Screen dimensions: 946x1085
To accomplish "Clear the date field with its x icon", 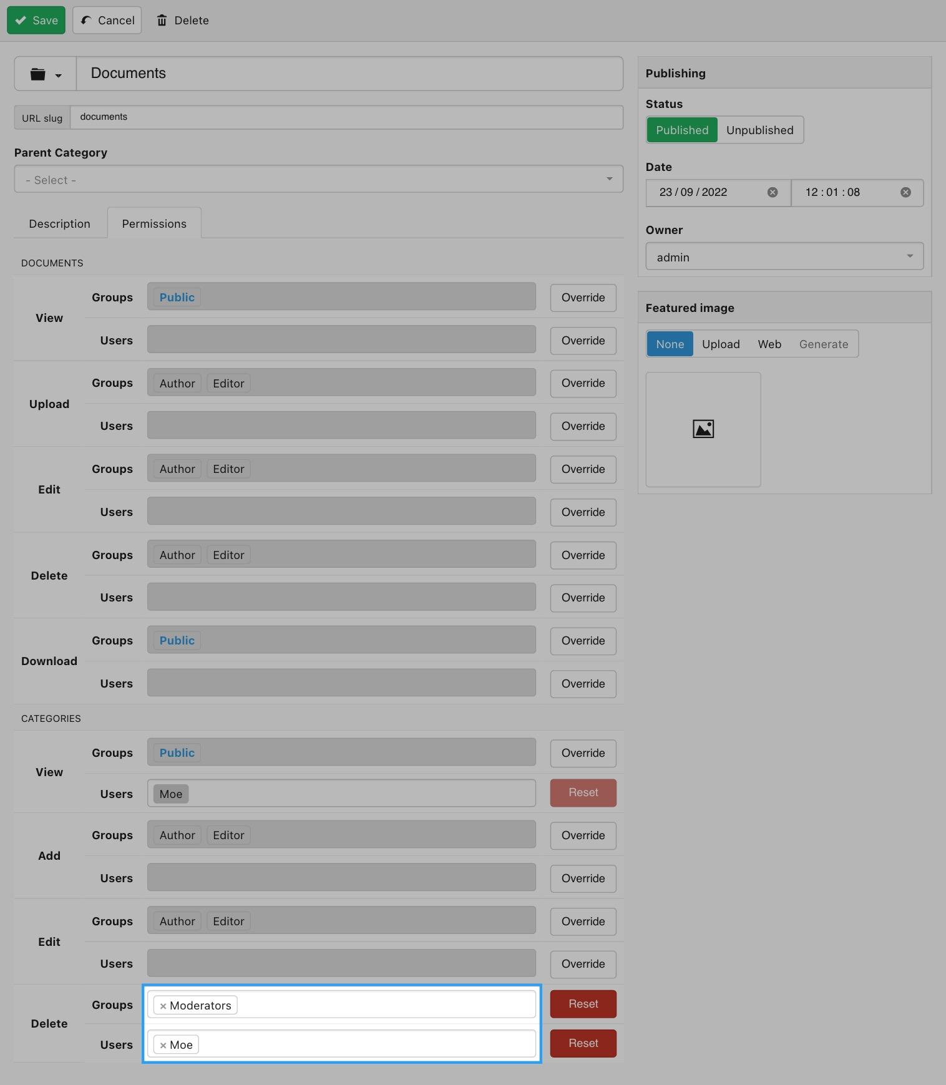I will tap(773, 192).
